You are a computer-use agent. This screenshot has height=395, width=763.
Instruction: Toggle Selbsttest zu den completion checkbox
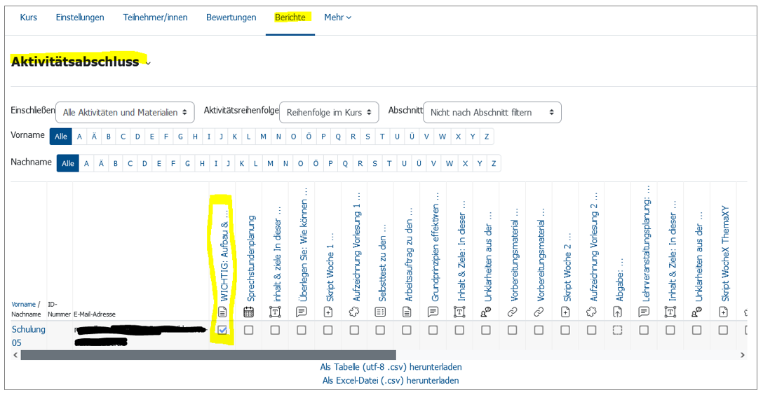tap(381, 330)
